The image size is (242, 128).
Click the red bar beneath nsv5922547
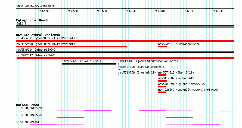(x=125, y=58)
